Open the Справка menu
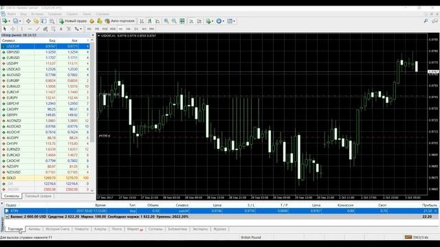This screenshot has height=247, width=440. (x=102, y=14)
